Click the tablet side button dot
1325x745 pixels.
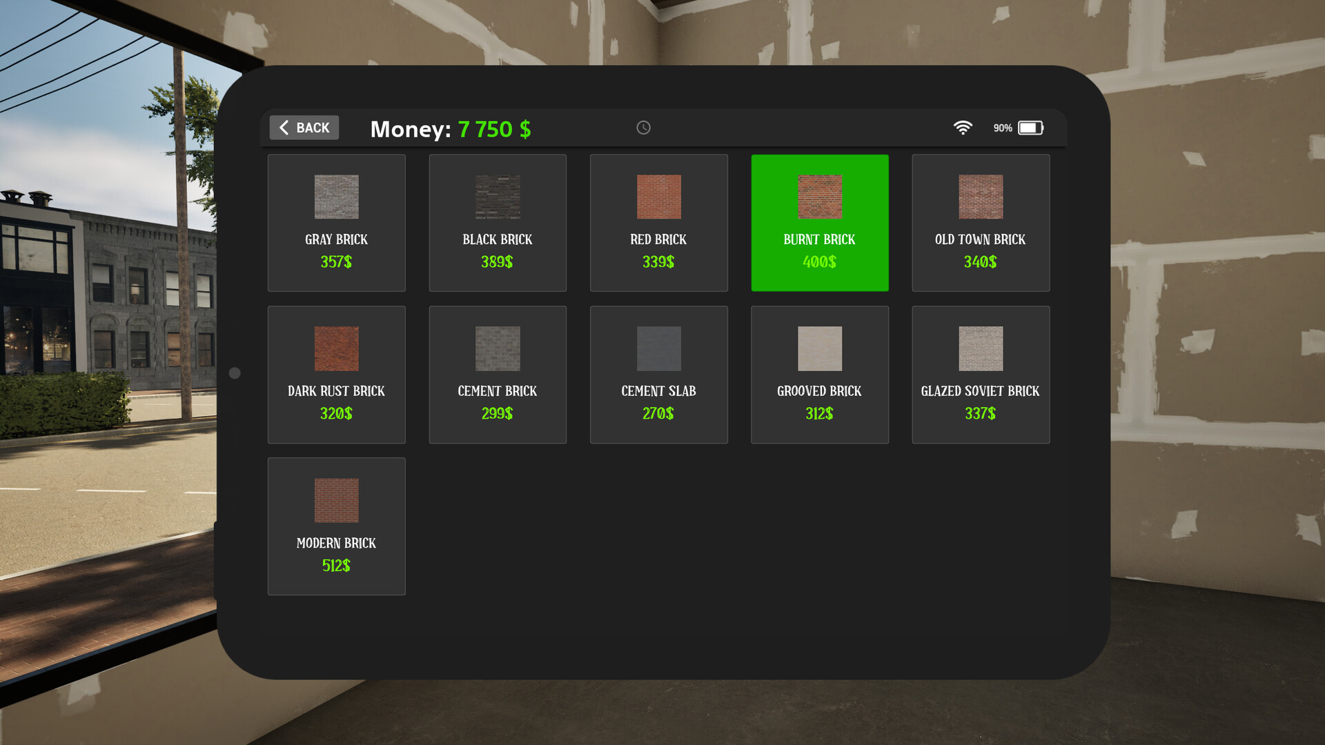pyautogui.click(x=235, y=373)
